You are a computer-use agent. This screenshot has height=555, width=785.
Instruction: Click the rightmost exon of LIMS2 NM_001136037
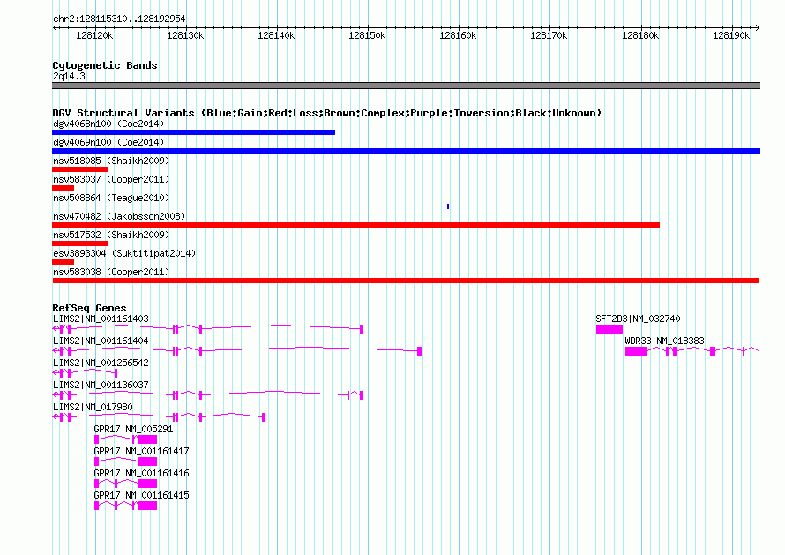tap(361, 395)
